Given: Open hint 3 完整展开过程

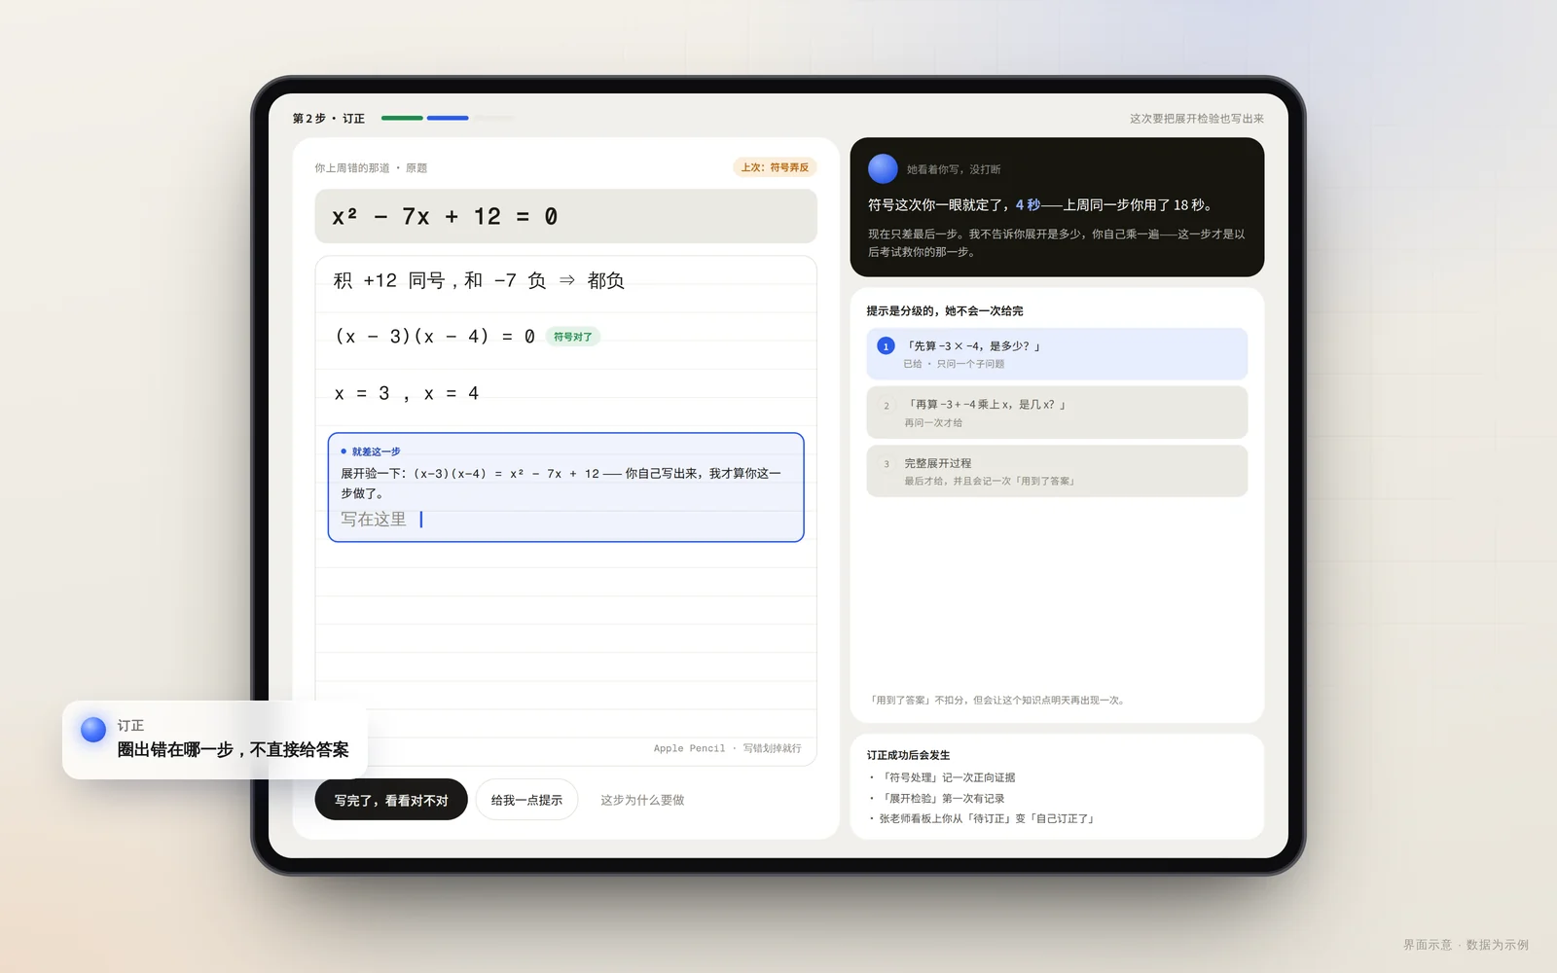Looking at the screenshot, I should (x=1057, y=471).
